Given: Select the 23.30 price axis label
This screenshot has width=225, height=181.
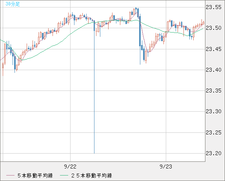Looking at the screenshot, I should (x=214, y=111).
